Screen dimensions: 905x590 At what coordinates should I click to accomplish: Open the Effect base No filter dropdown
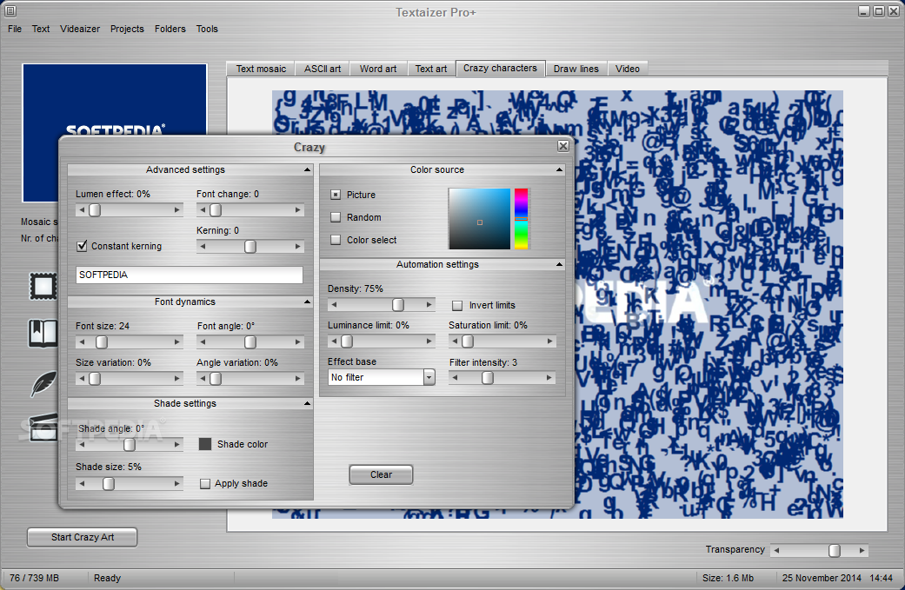click(x=429, y=377)
